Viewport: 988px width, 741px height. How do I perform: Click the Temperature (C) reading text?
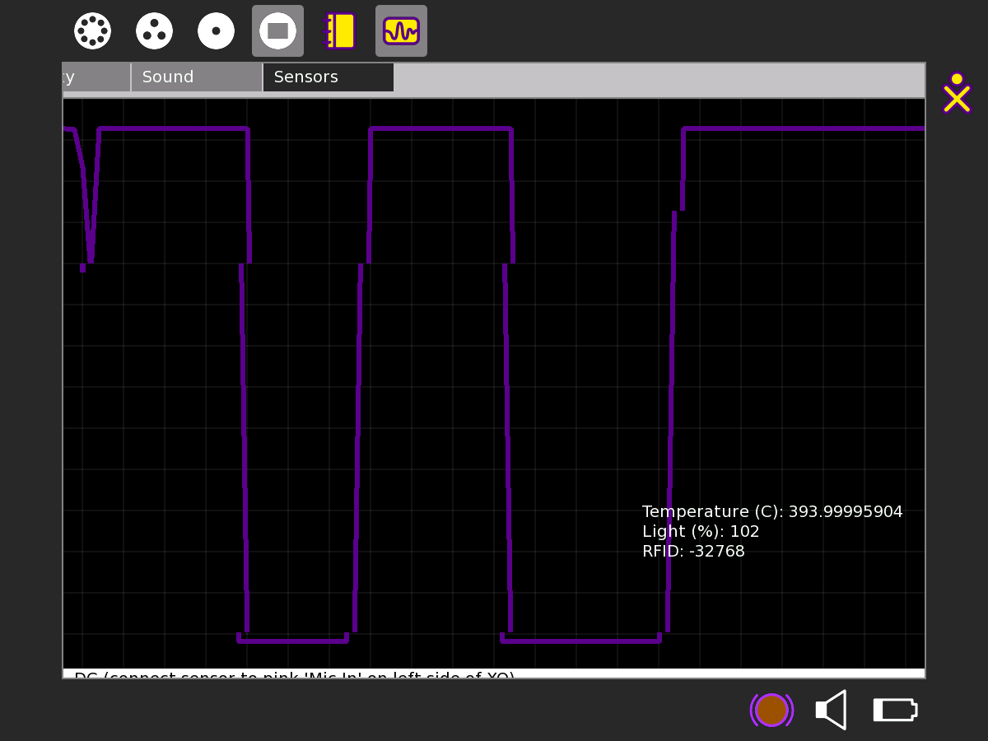(771, 511)
